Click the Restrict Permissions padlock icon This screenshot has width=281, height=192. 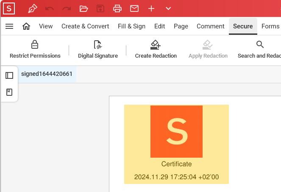click(x=35, y=45)
